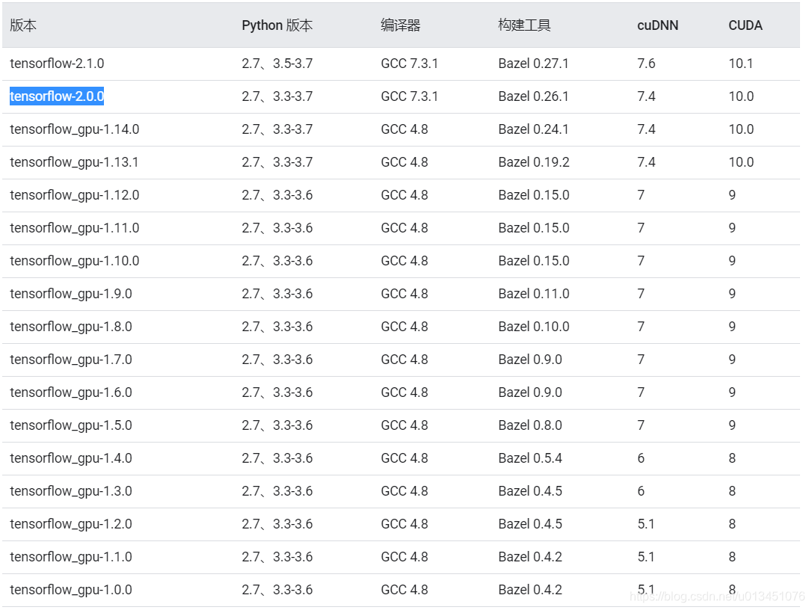This screenshot has height=610, width=812.
Task: Click the tensorflow_gpu-1.9.0 version cell
Action: pyautogui.click(x=71, y=294)
